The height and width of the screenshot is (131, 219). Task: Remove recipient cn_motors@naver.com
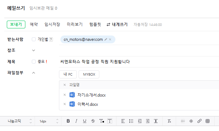tap(110, 39)
